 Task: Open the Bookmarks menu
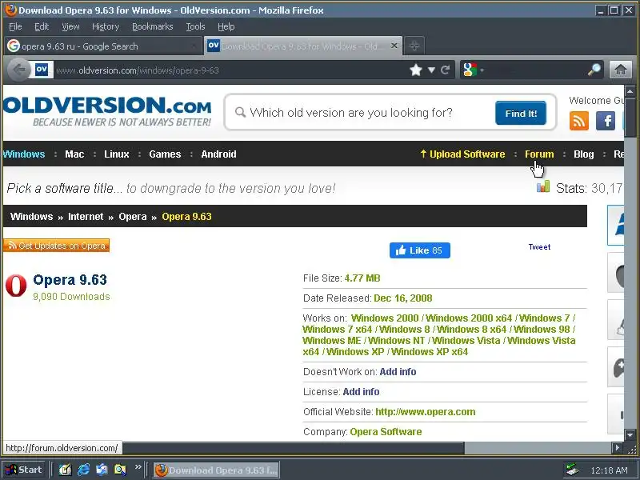click(152, 26)
